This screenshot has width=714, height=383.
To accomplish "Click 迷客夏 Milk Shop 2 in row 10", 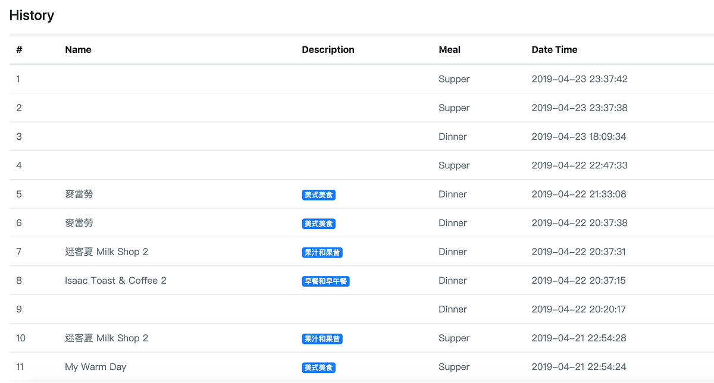I will pyautogui.click(x=107, y=338).
